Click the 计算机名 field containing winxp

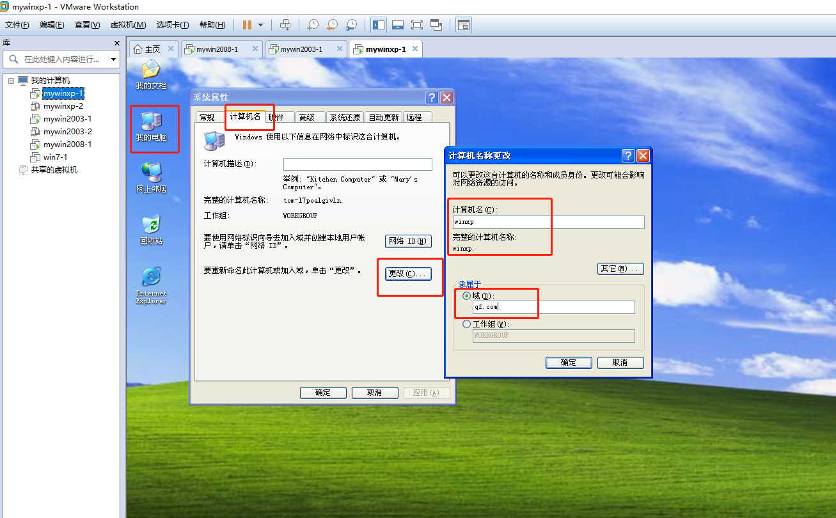548,222
